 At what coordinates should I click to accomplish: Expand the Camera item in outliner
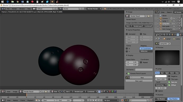tap(158, 18)
